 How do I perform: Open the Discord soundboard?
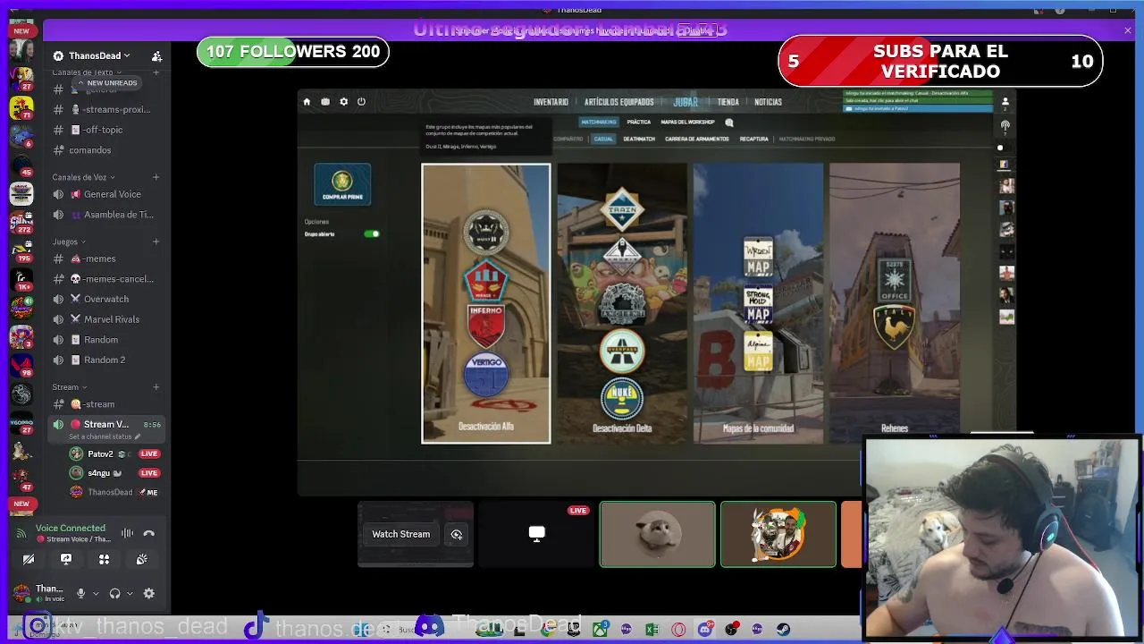(x=141, y=559)
